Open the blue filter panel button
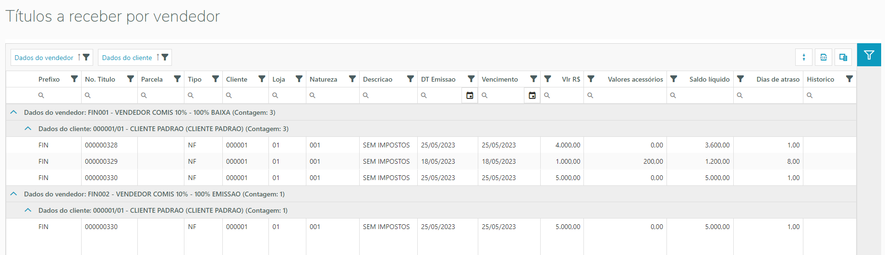Image resolution: width=885 pixels, height=255 pixels. click(869, 55)
